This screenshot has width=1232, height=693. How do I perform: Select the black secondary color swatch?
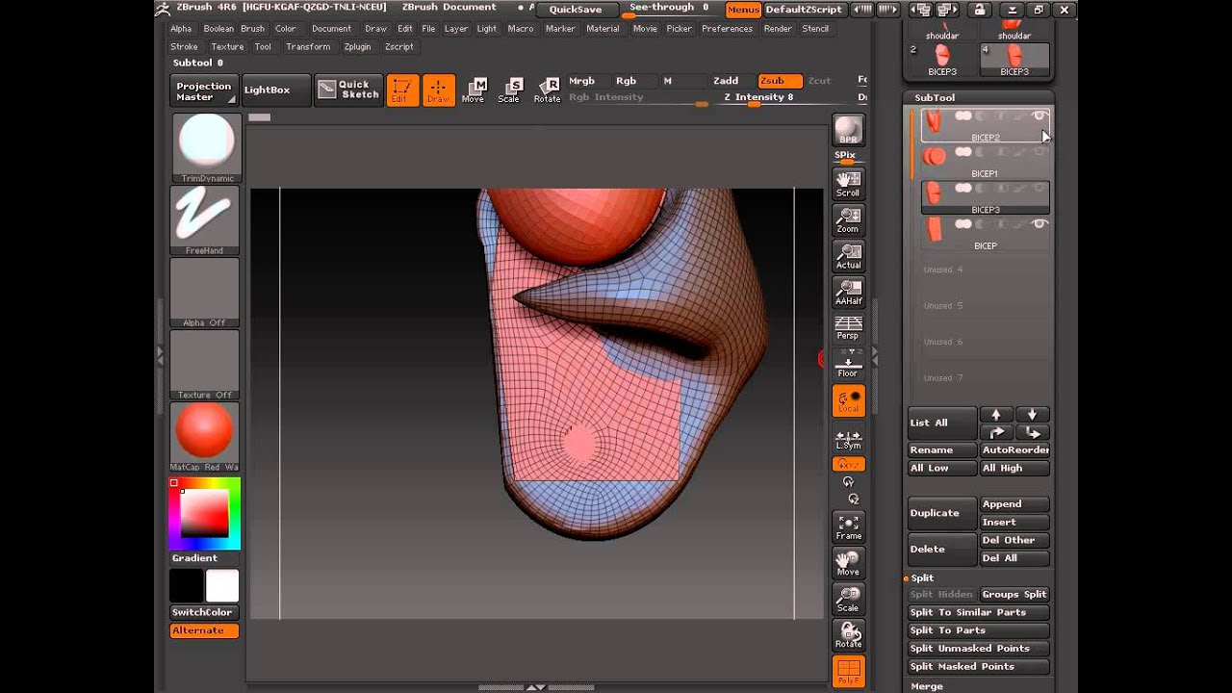pyautogui.click(x=187, y=585)
